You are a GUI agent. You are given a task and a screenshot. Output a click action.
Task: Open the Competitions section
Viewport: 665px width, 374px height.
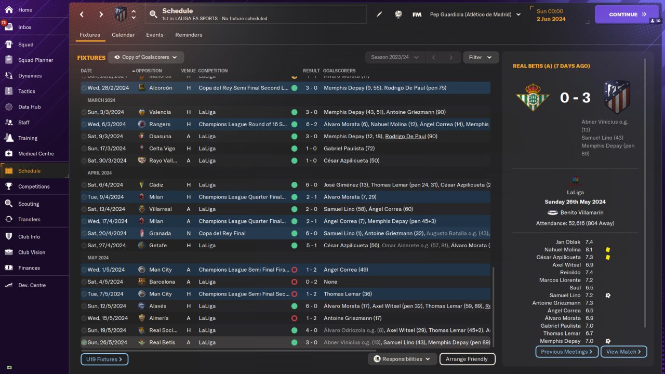pos(34,186)
